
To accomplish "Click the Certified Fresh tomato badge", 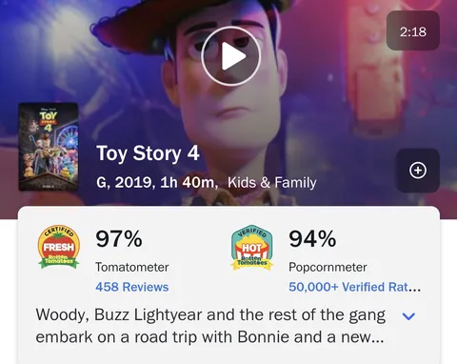I will click(x=59, y=248).
